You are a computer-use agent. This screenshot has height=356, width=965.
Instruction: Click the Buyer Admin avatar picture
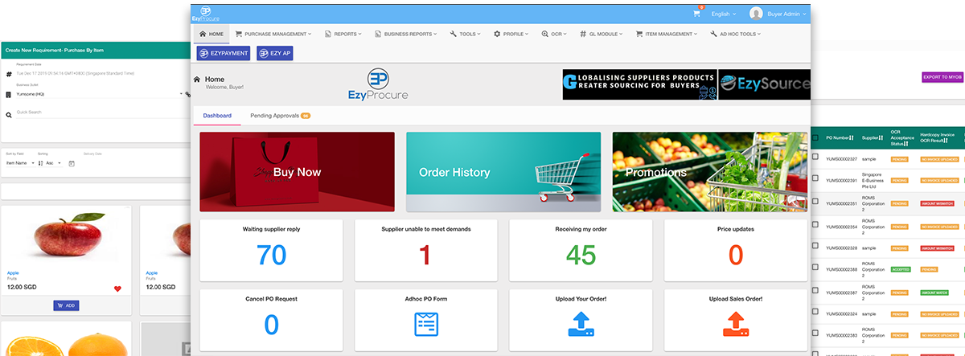(756, 14)
